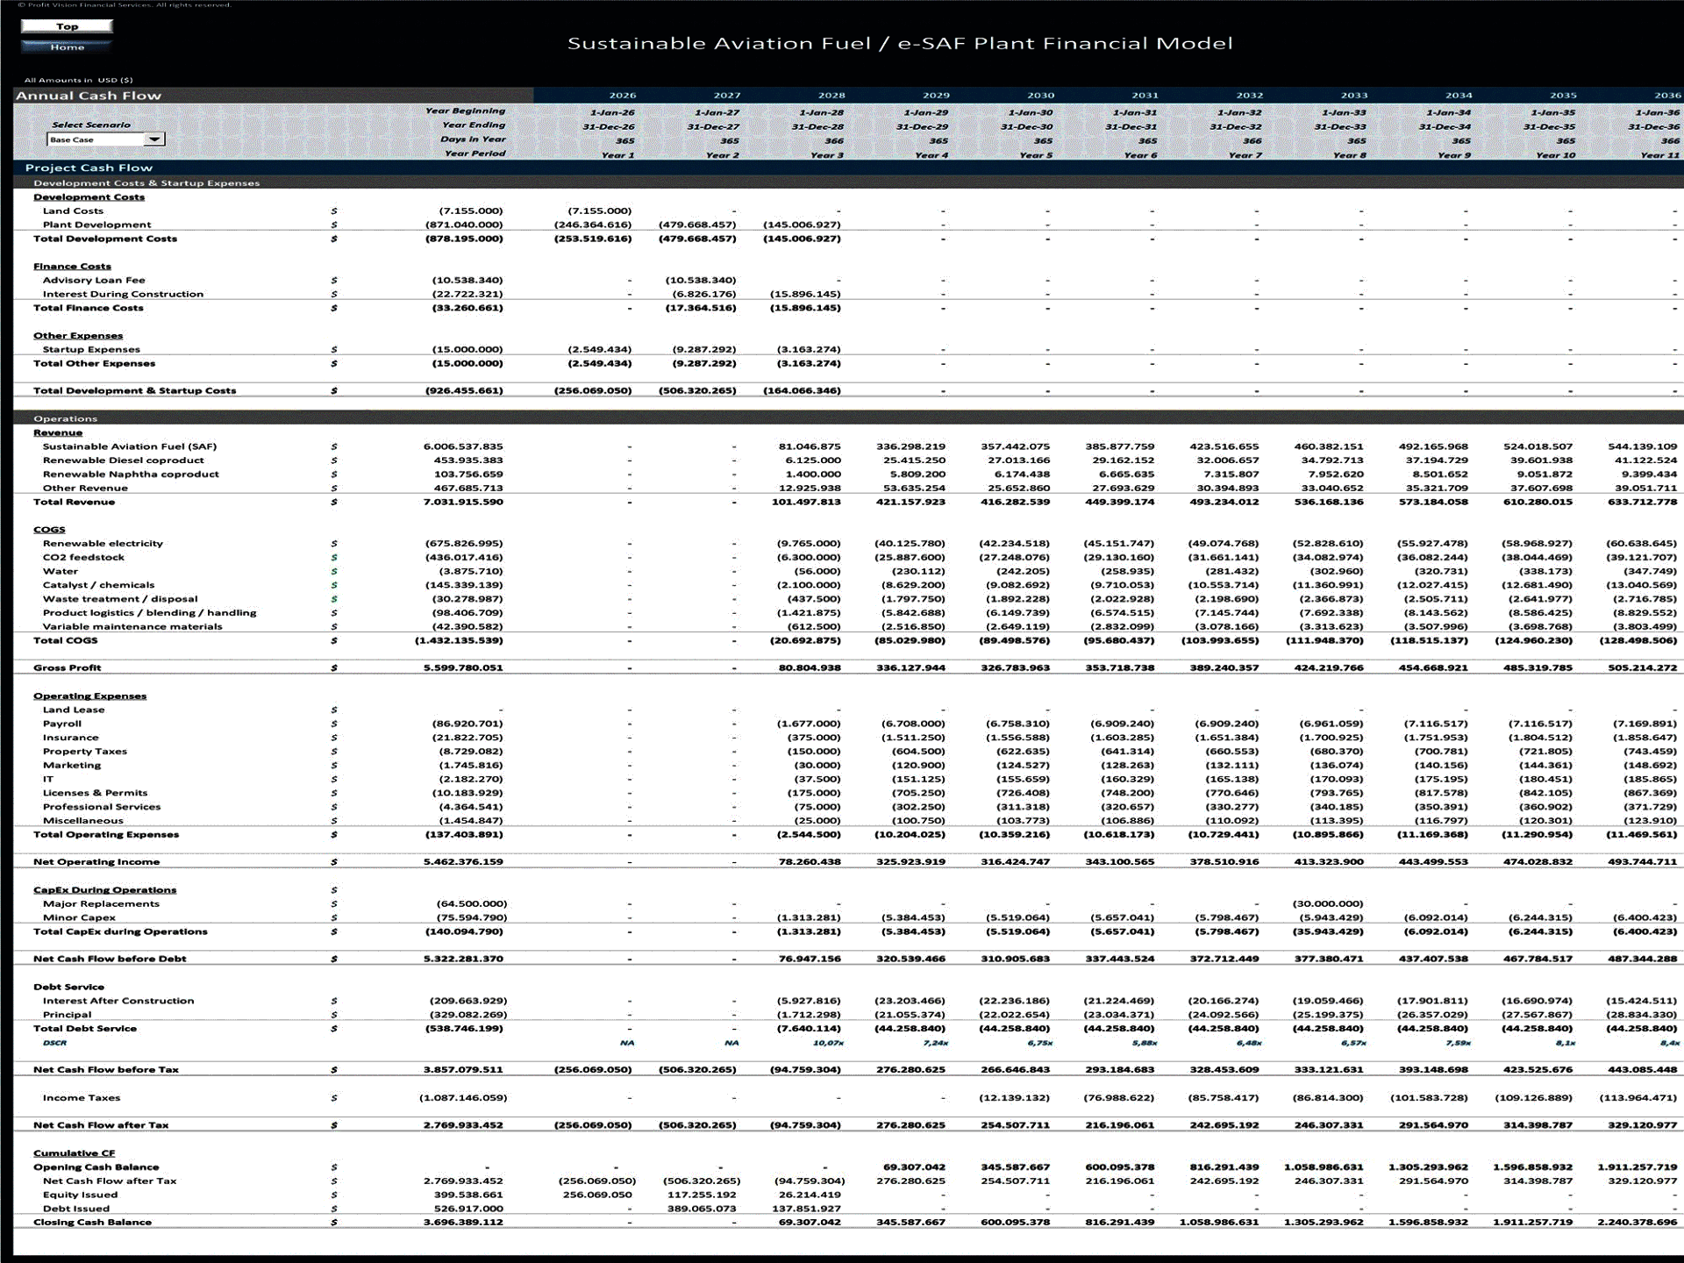
Task: Click the Year 5 period header
Action: [x=1036, y=155]
